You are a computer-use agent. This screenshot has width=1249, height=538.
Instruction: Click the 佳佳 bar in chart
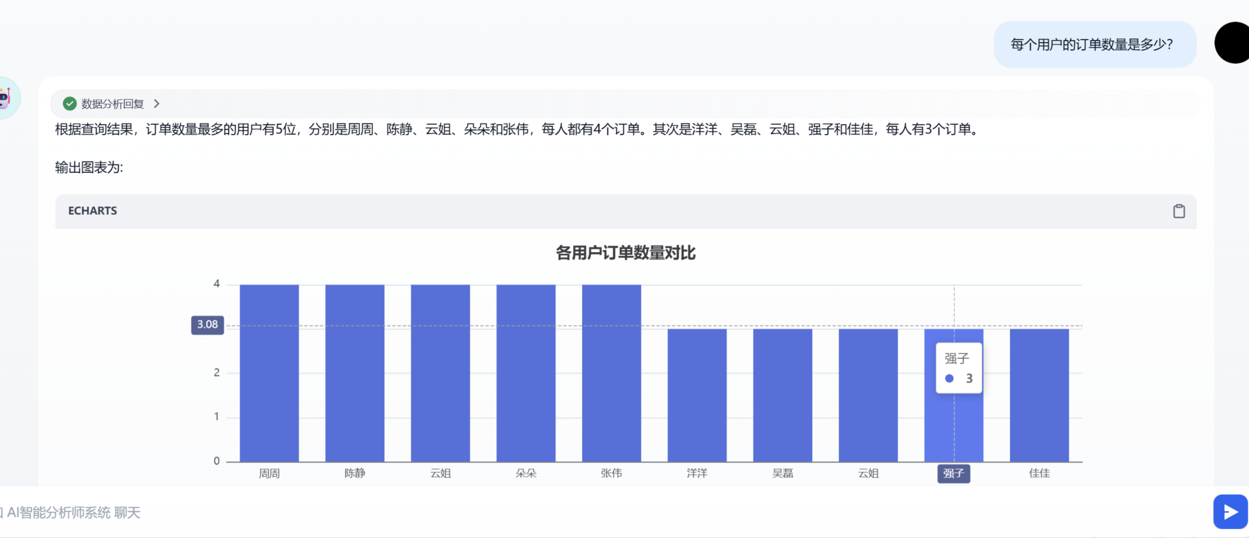point(1040,395)
